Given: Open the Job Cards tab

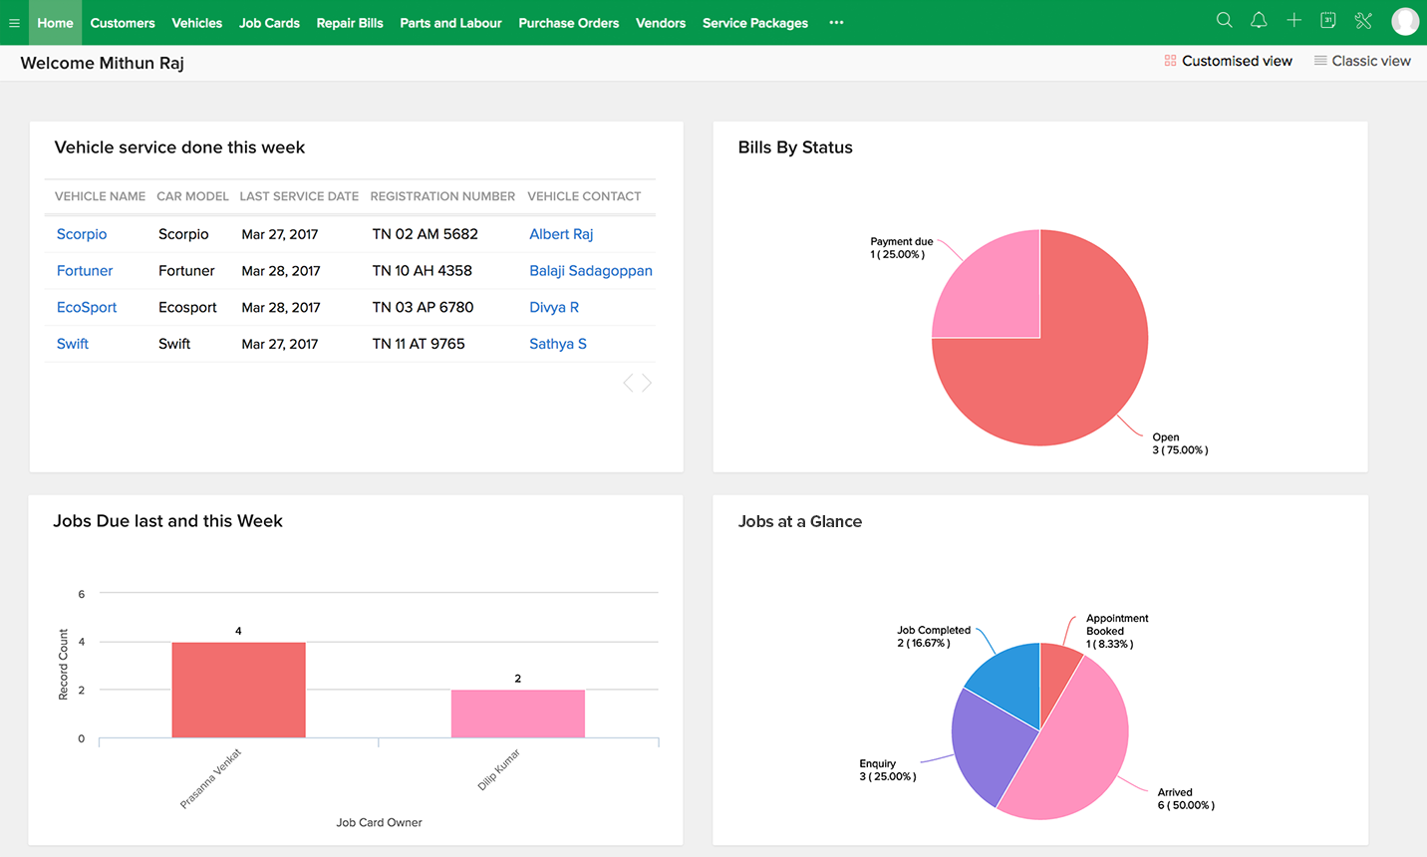Looking at the screenshot, I should pyautogui.click(x=269, y=23).
